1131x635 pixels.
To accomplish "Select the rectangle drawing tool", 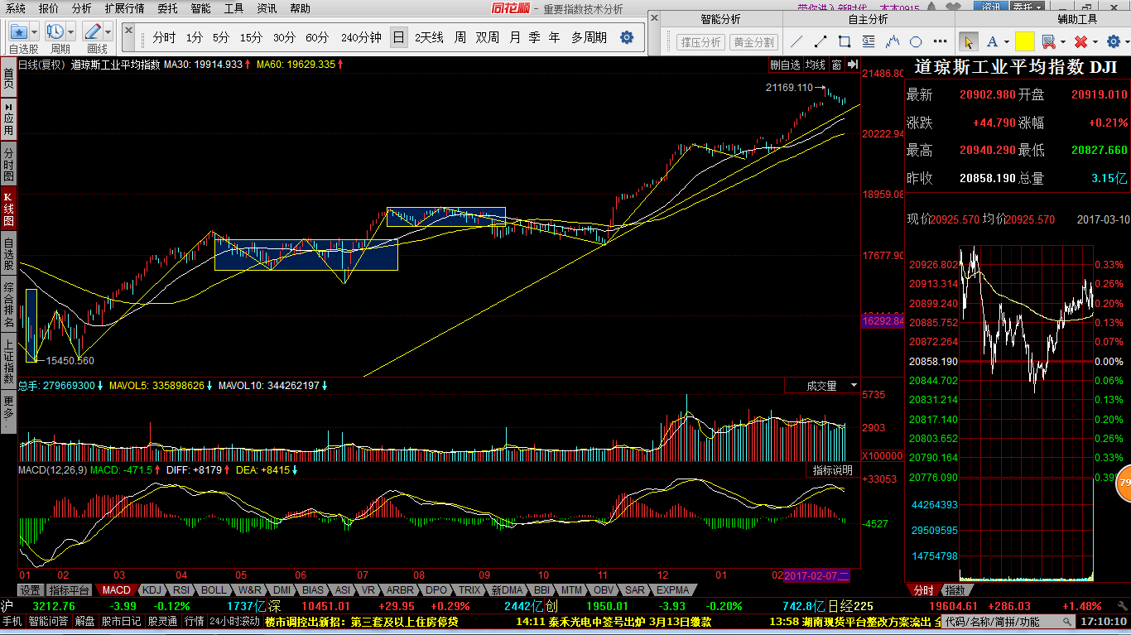I will (845, 41).
